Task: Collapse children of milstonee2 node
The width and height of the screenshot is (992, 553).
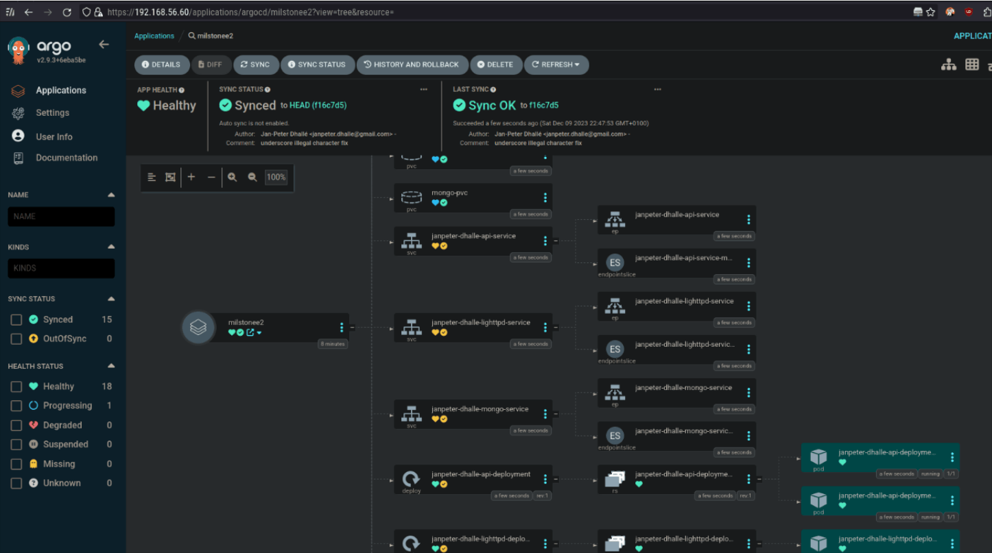Action: (352, 328)
